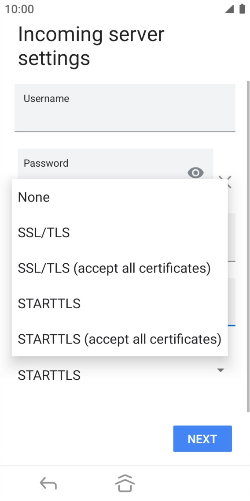
Task: Tap the 10:00 clock in status bar
Action: [x=19, y=9]
